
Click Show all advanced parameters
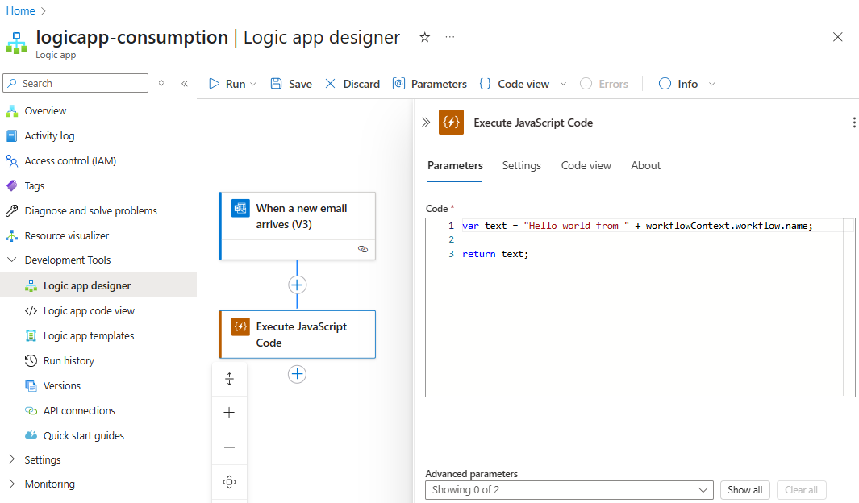click(744, 489)
